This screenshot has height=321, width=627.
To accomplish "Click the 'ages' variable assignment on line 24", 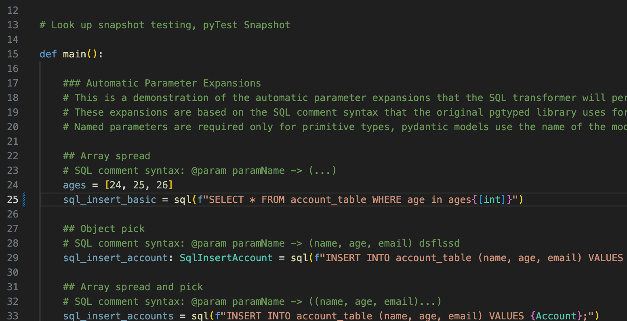I will (x=74, y=185).
